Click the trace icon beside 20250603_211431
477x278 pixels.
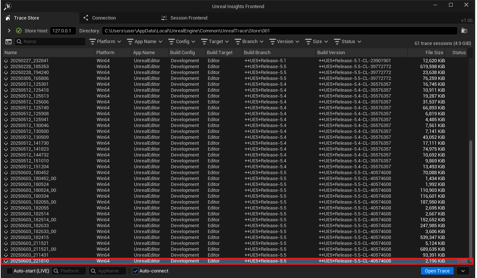6,255
